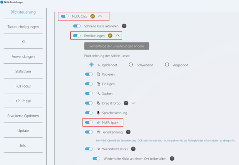Click help icon beside Wiederholte Klicks
Viewport: 239px width, 165px height.
pyautogui.click(x=133, y=149)
